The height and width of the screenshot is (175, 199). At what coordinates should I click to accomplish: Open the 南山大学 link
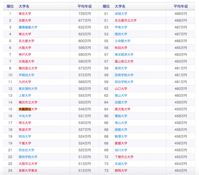121,123
